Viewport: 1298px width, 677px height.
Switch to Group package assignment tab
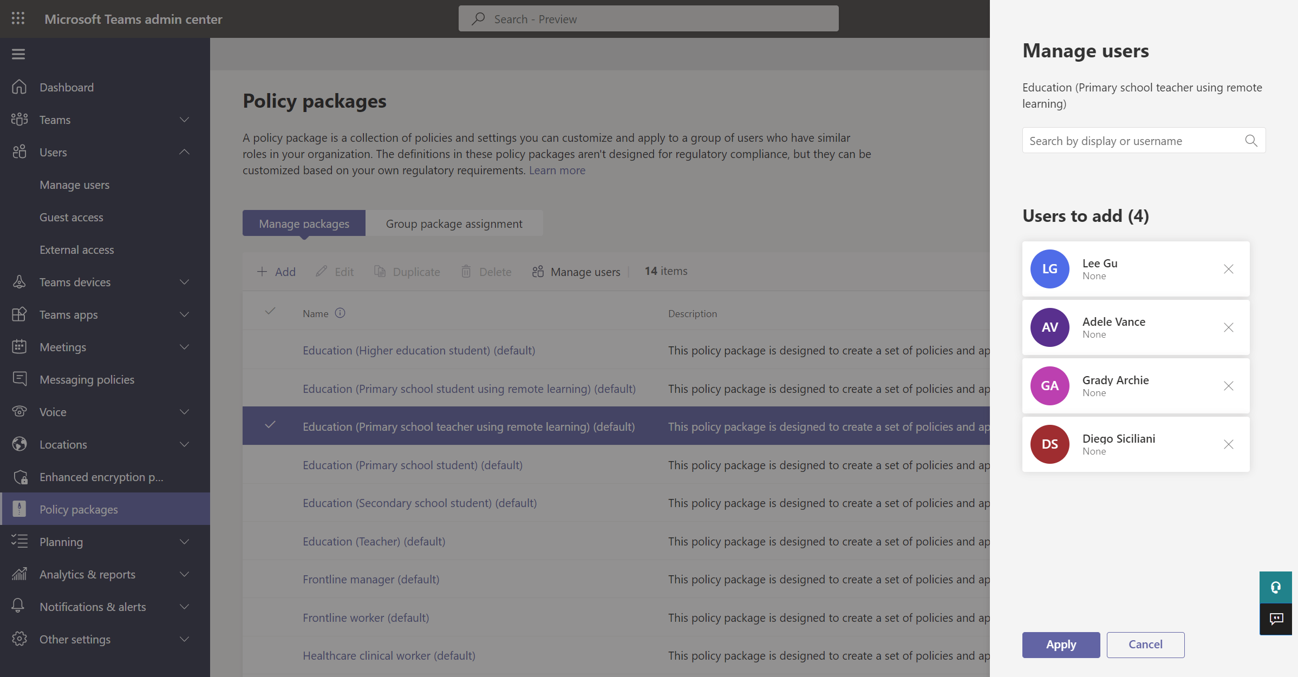pyautogui.click(x=454, y=224)
